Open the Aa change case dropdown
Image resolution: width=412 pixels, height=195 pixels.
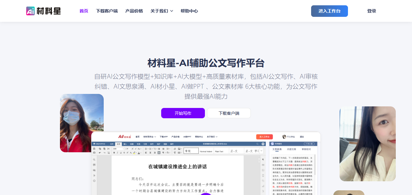139,149
